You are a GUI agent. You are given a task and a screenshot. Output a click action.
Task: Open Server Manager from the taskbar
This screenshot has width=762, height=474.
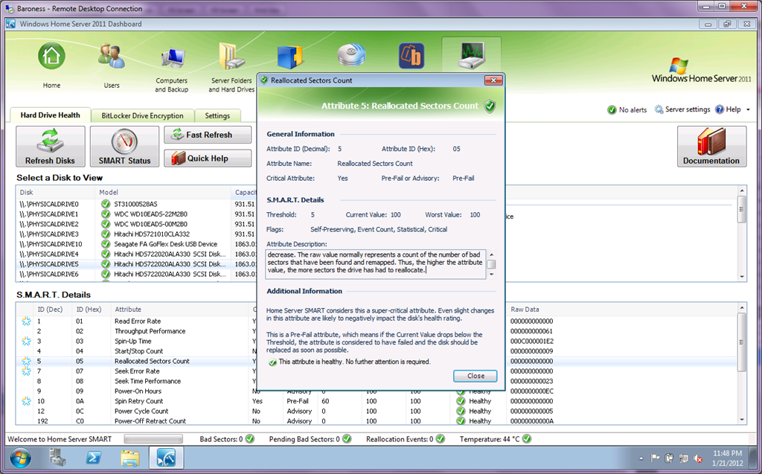[x=57, y=458]
